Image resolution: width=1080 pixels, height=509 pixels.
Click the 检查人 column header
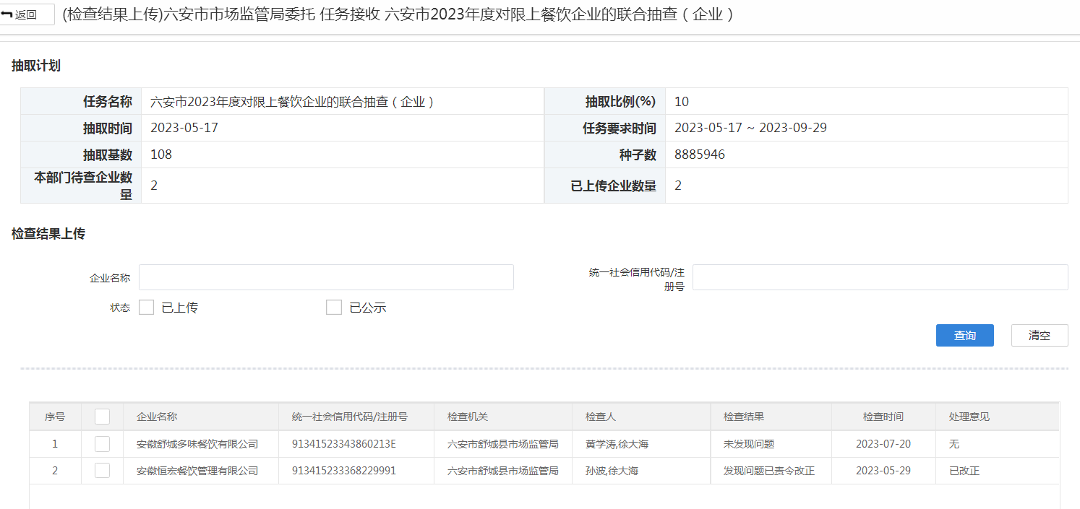point(601,417)
